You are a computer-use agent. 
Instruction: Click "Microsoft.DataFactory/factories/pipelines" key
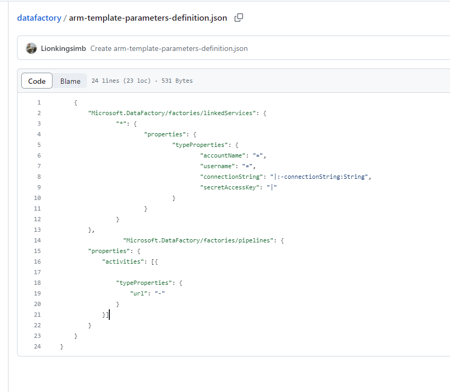click(x=198, y=240)
